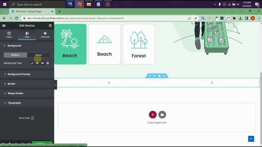Collapse the Background section
Screen dimensions: 262x147
27,46
